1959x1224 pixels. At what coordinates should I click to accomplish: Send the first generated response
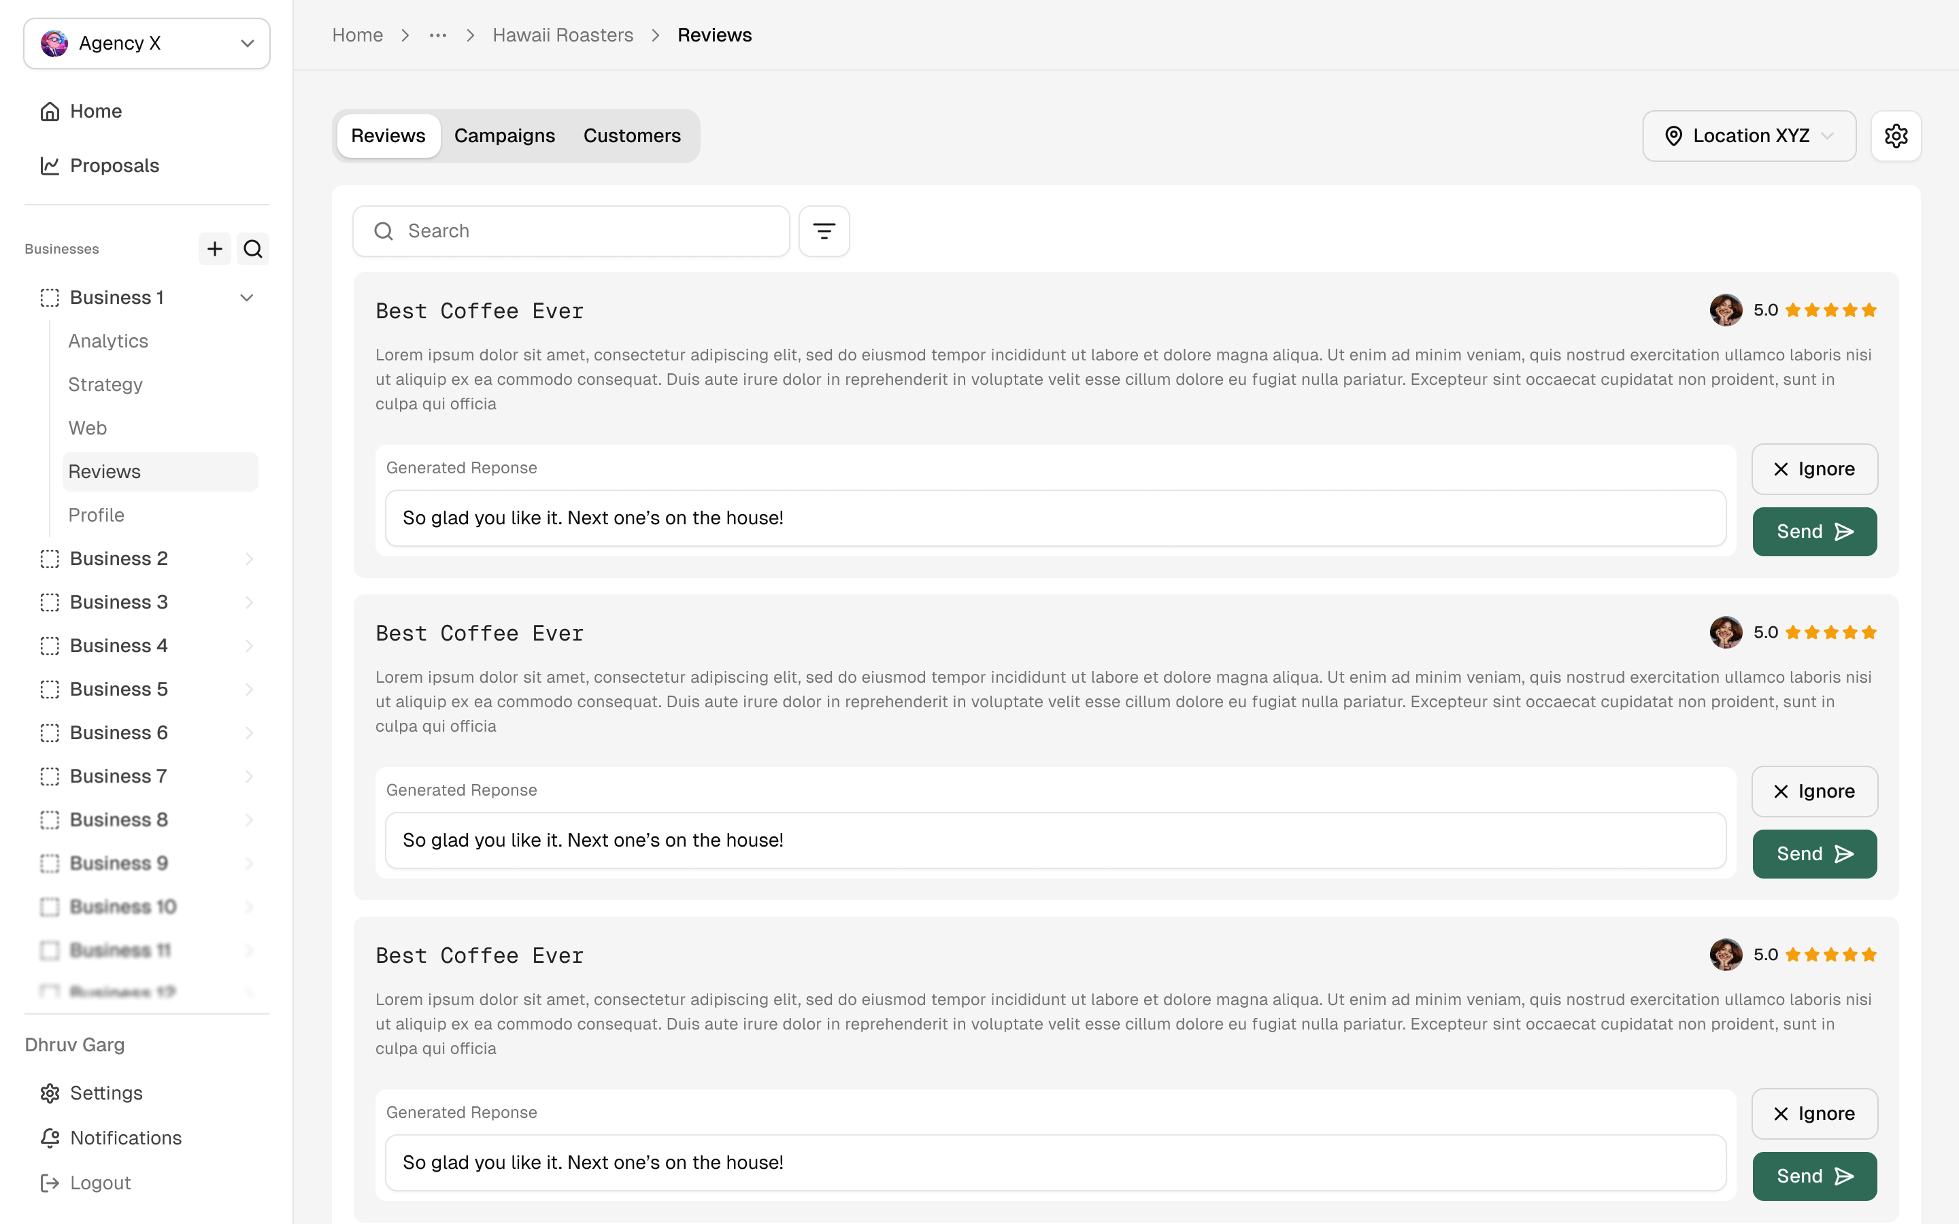click(x=1814, y=532)
